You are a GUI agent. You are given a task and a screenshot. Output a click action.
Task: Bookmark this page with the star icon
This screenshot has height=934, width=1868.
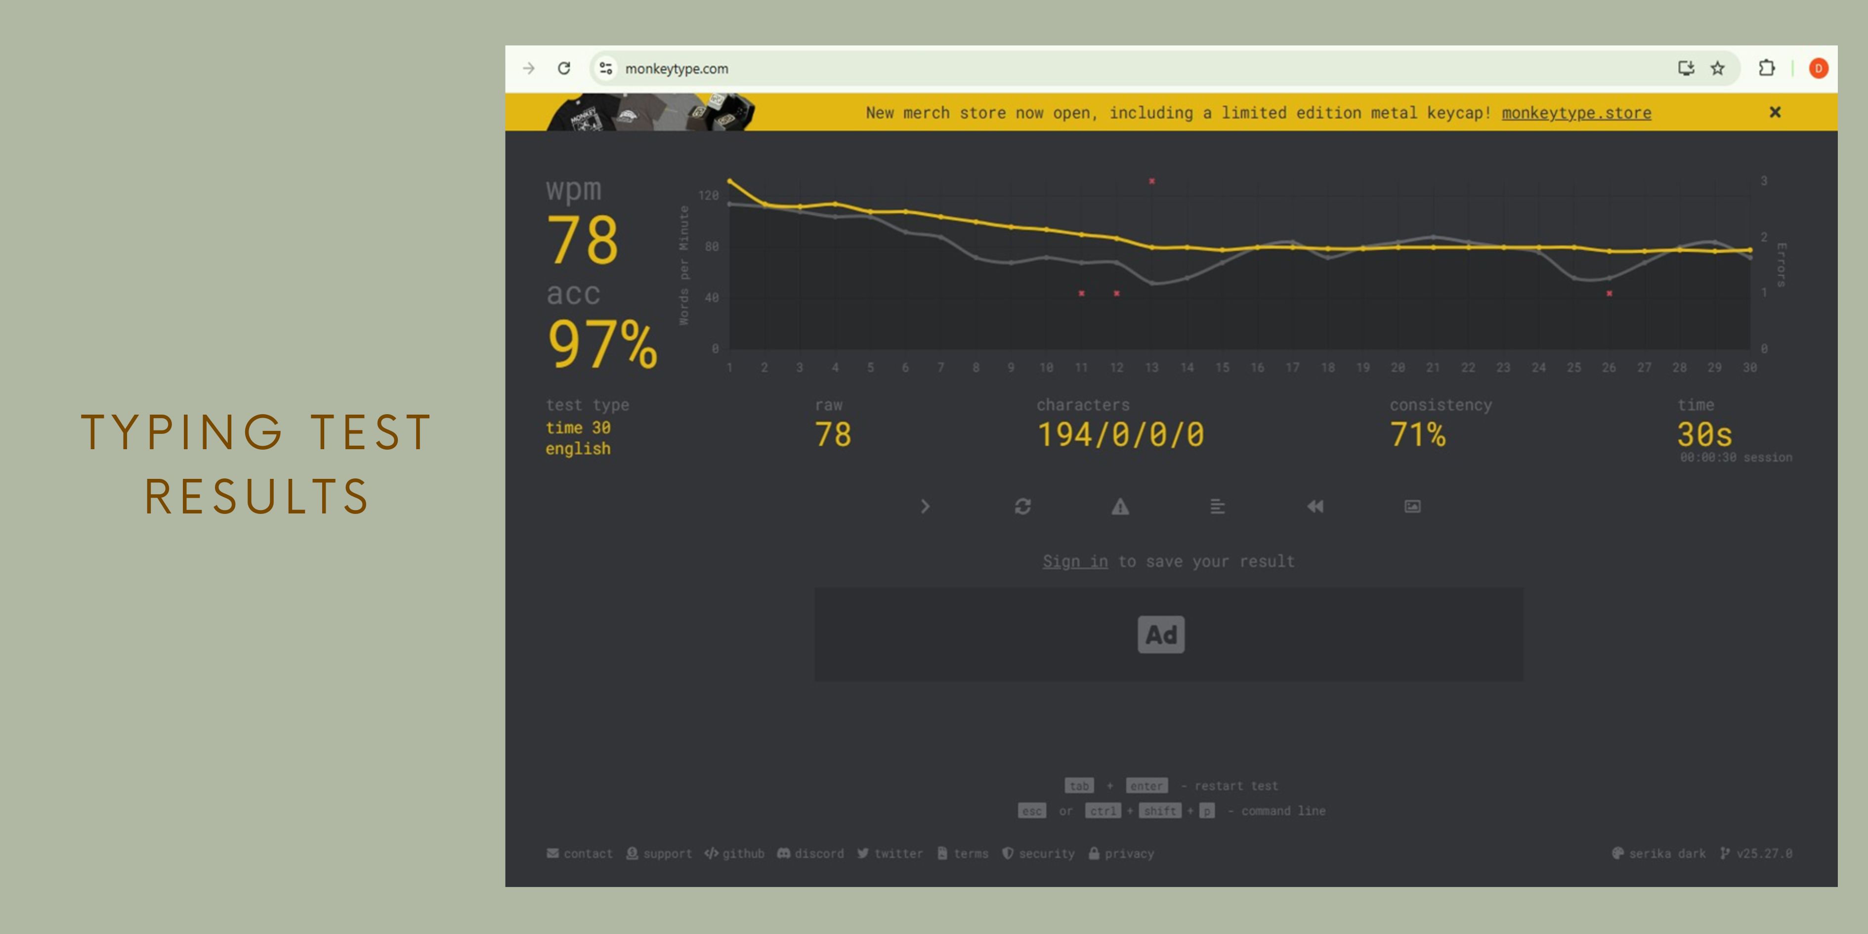point(1717,68)
